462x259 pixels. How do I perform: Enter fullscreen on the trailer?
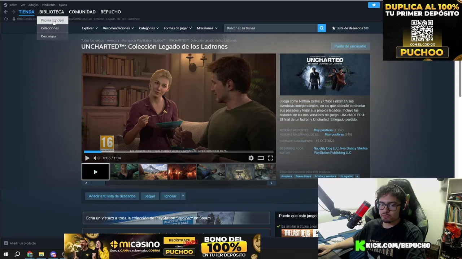click(x=270, y=158)
